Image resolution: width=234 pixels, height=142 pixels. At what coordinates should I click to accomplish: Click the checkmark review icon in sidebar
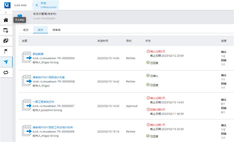[6, 41]
